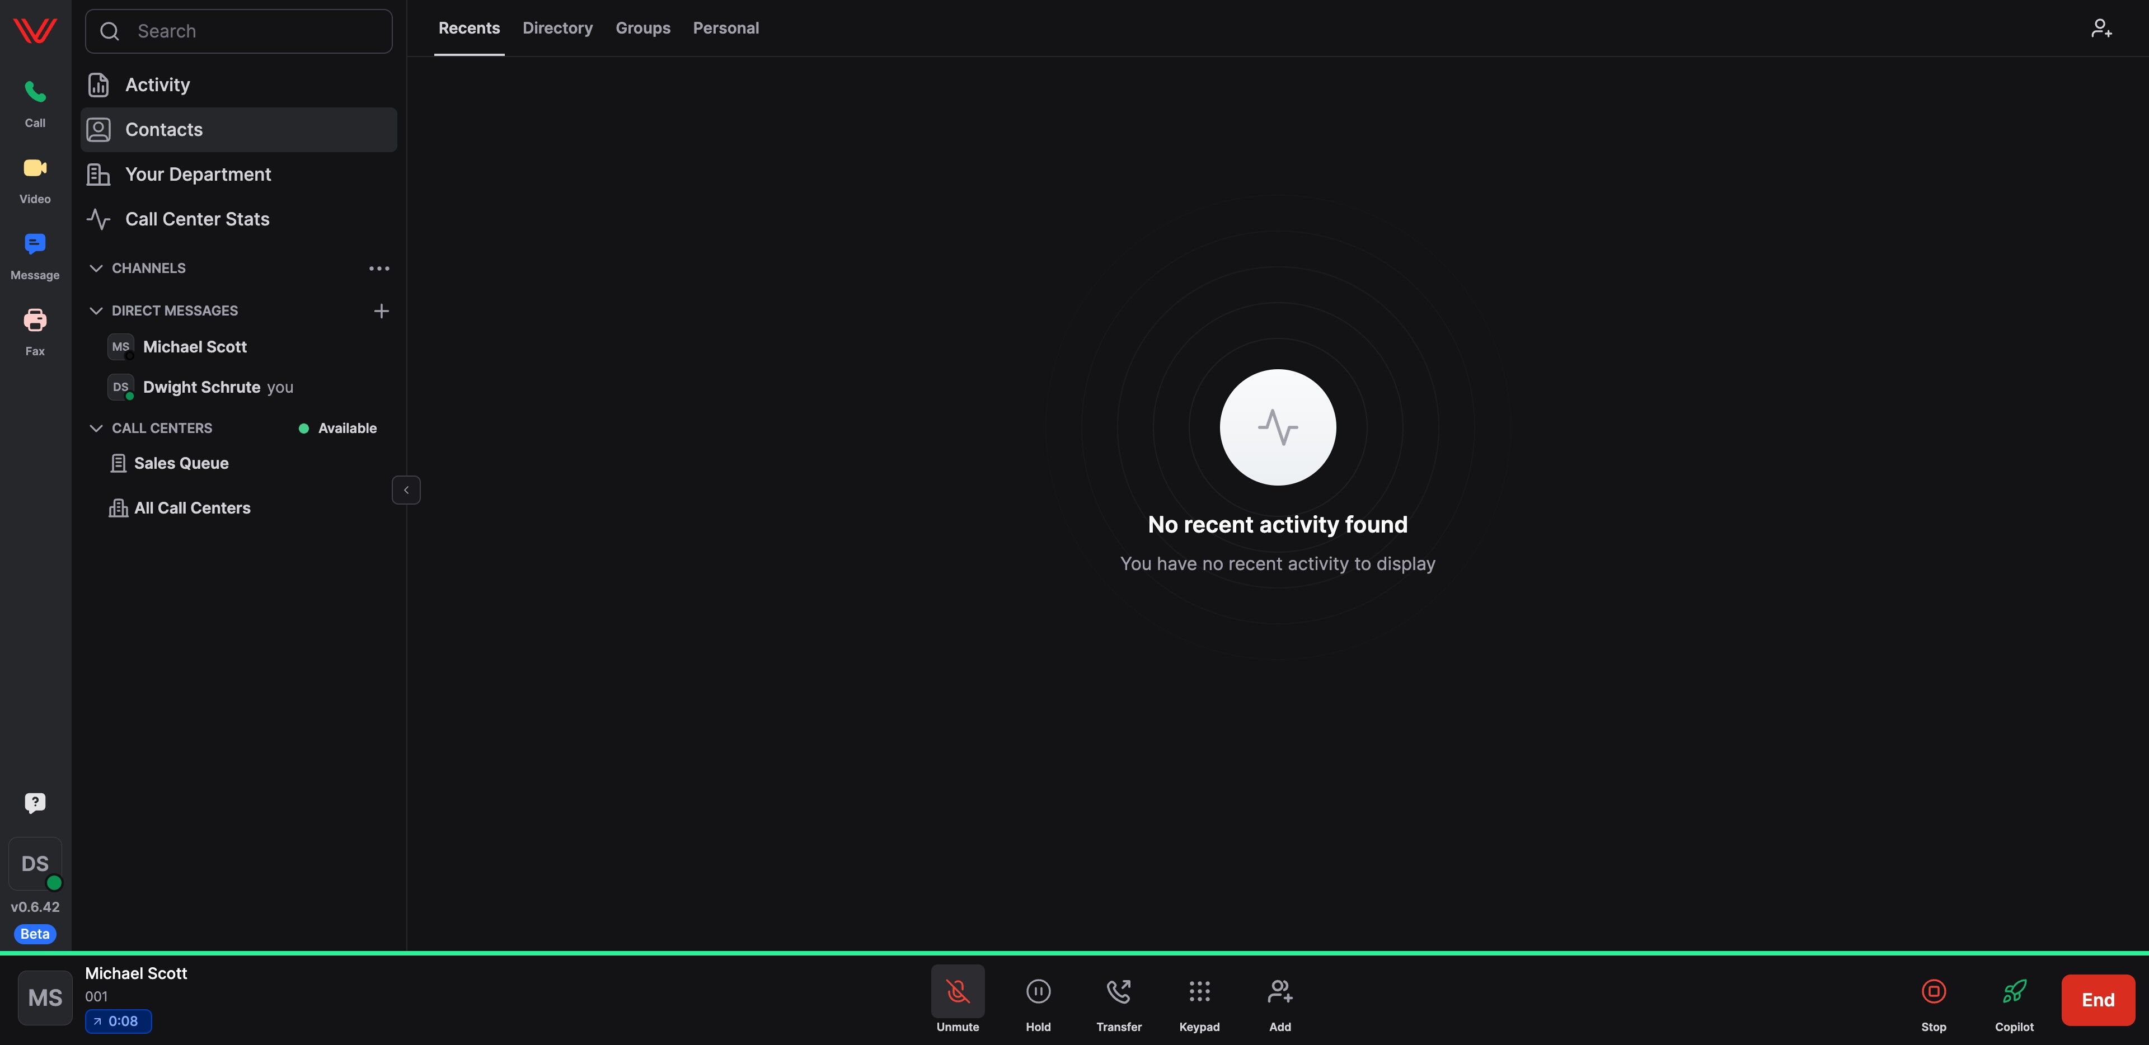Collapse the Channels section
The height and width of the screenshot is (1045, 2149).
tap(96, 269)
